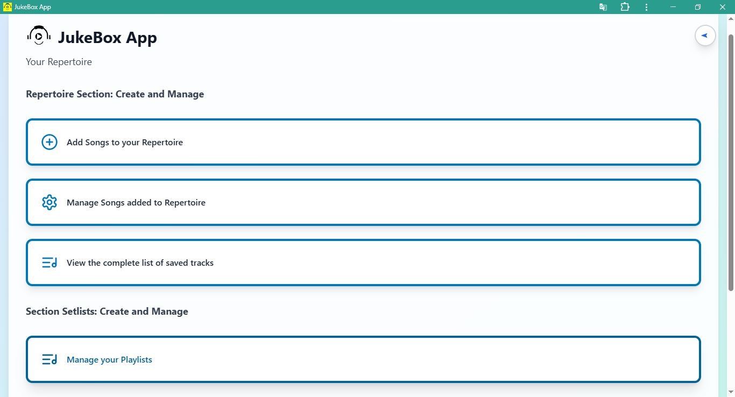Open Manage Songs added to Repertoire
This screenshot has width=735, height=397.
(x=363, y=202)
